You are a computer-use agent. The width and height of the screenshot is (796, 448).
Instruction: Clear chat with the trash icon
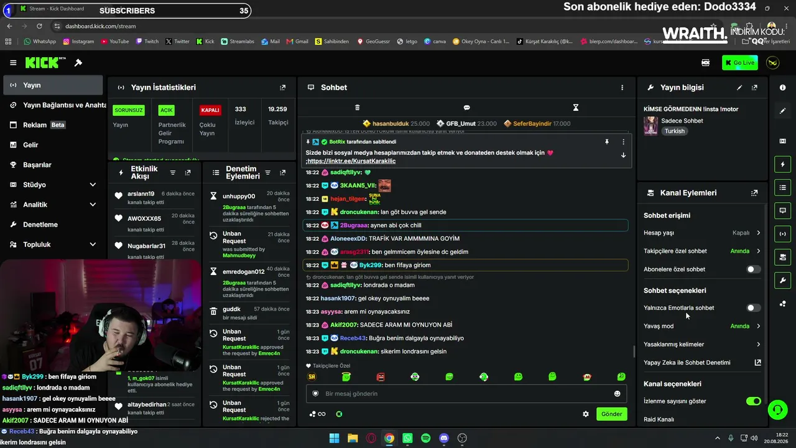click(x=357, y=108)
